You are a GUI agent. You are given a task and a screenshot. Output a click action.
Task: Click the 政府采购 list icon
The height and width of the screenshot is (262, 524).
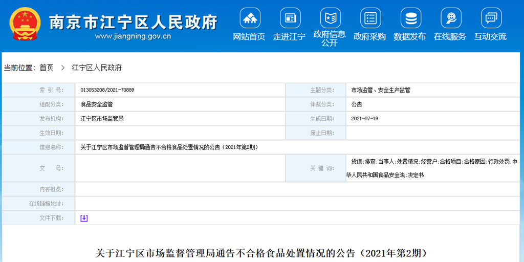(x=370, y=18)
